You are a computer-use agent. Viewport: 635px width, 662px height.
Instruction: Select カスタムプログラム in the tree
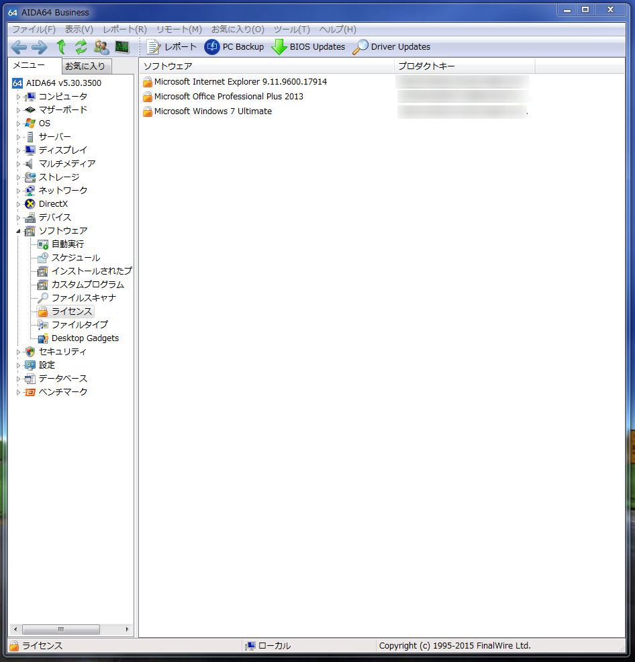[88, 285]
